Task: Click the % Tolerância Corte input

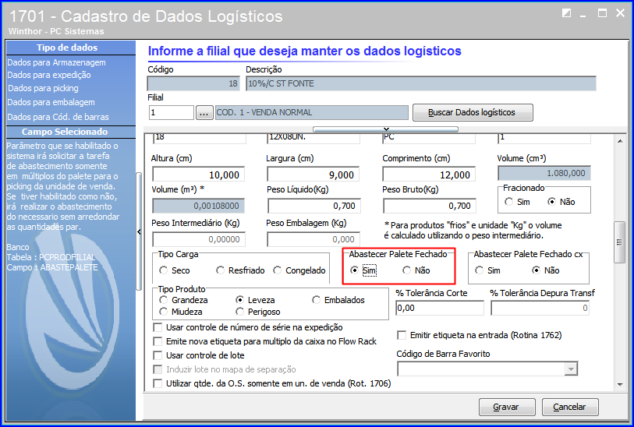Action: coord(440,308)
